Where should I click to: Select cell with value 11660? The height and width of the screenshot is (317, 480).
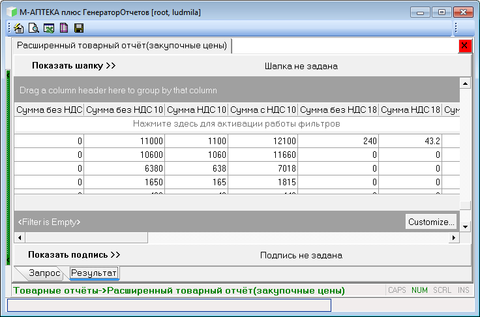point(263,155)
